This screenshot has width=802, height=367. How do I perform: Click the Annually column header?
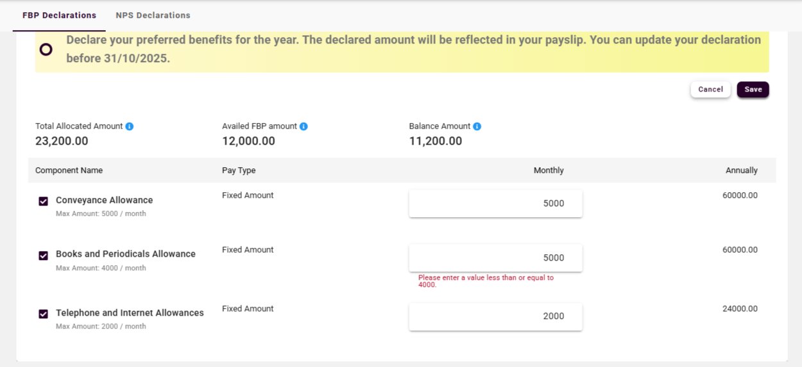[741, 170]
